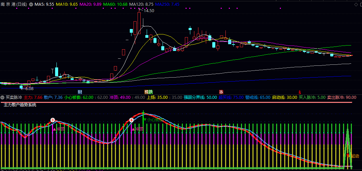Expand the 买卖脉冲 indicator dropdown arrow
This screenshot has height=171, width=362.
coord(2,97)
